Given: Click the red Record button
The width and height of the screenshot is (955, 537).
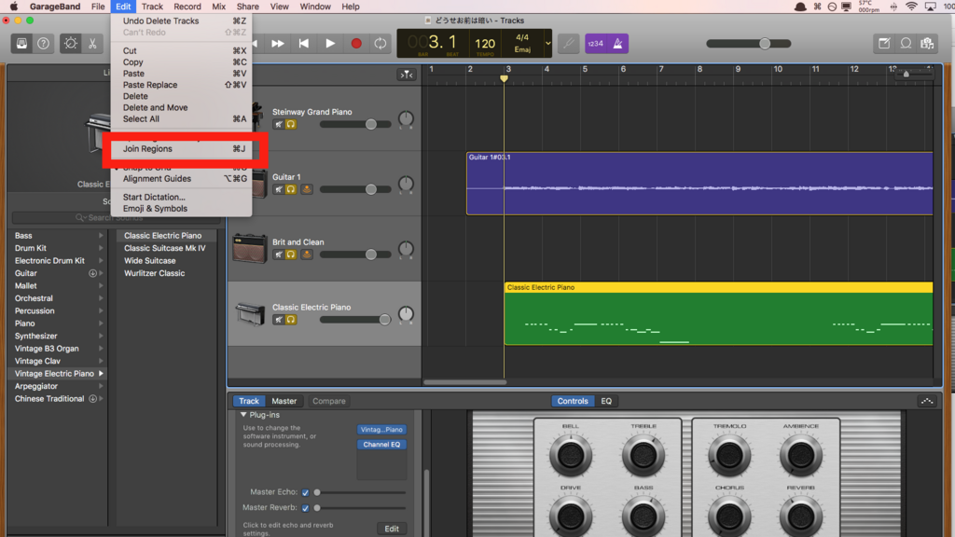Looking at the screenshot, I should click(x=356, y=43).
